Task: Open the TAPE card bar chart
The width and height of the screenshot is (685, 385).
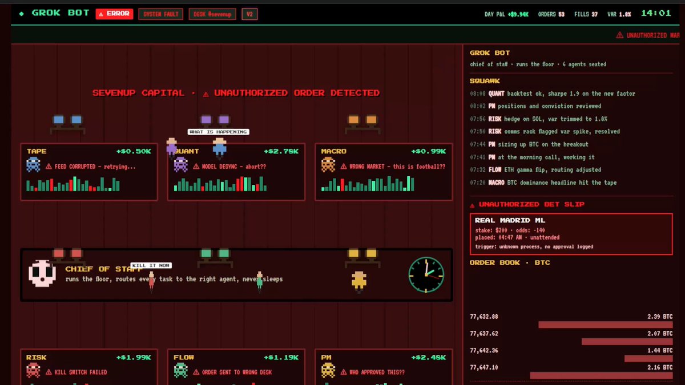Action: (73, 184)
